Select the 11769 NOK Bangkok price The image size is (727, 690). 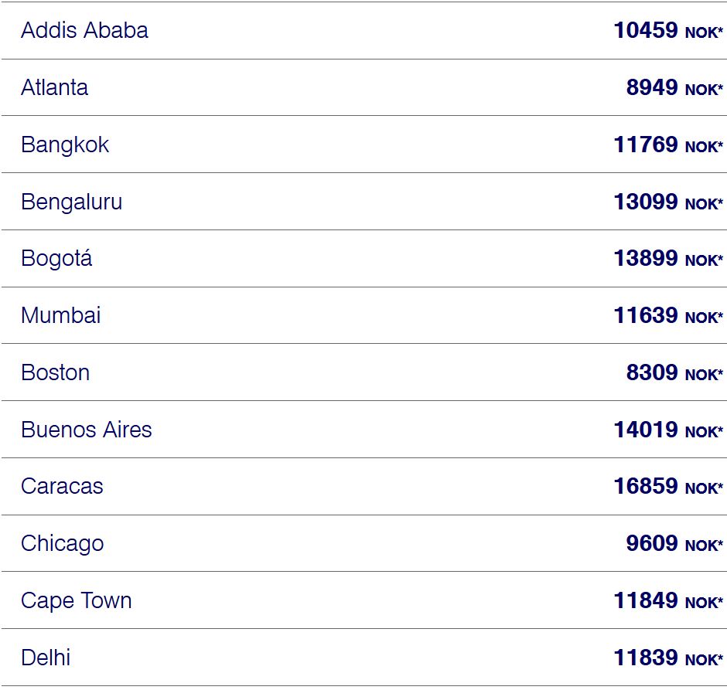click(x=668, y=144)
